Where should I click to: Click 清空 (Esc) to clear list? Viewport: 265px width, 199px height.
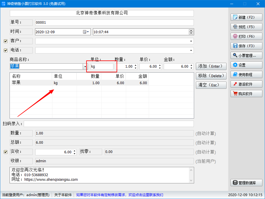coord(211,85)
